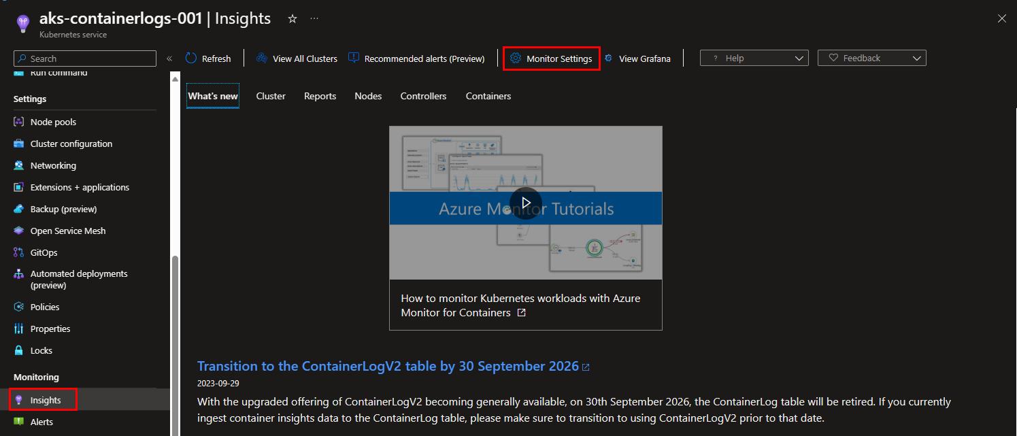Open Monitor Settings gear

tap(516, 58)
